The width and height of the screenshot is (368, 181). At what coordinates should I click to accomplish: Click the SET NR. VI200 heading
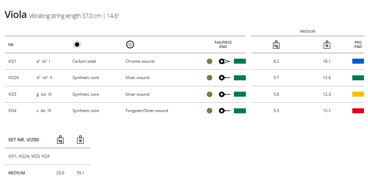23,140
